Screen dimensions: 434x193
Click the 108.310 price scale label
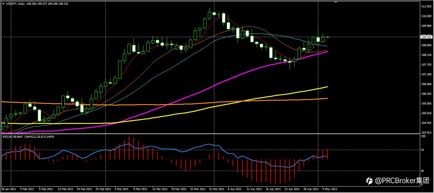pyautogui.click(x=427, y=55)
